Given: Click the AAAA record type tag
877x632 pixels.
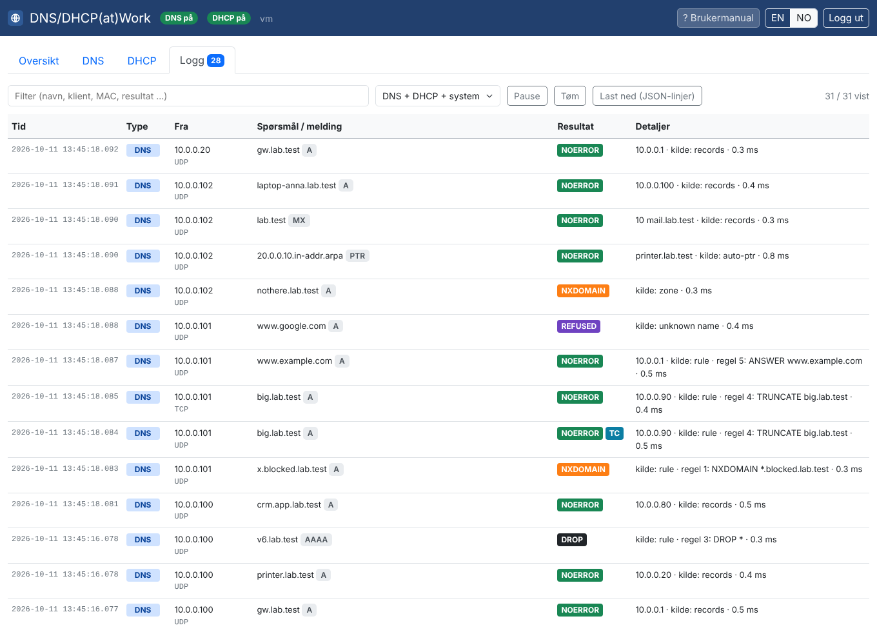Looking at the screenshot, I should click(316, 540).
